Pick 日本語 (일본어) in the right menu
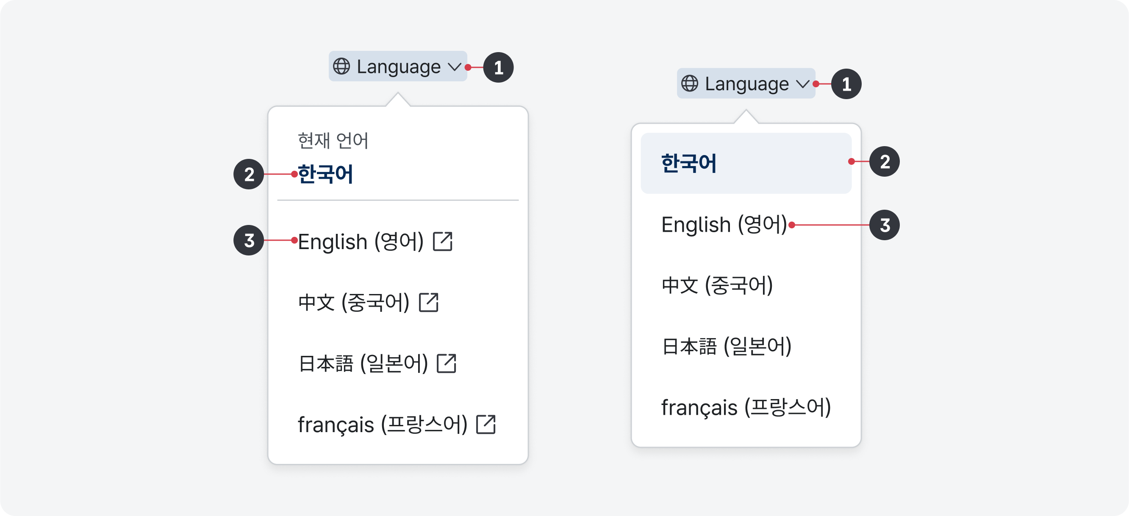Screen dimensions: 1129x516 click(x=726, y=347)
